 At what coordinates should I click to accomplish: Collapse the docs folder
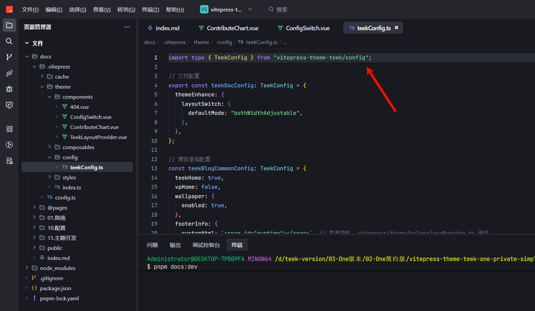point(27,56)
